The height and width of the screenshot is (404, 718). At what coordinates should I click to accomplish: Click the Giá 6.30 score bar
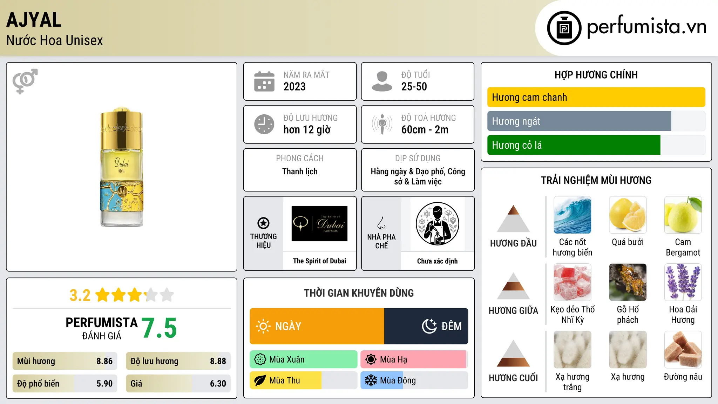[178, 383]
